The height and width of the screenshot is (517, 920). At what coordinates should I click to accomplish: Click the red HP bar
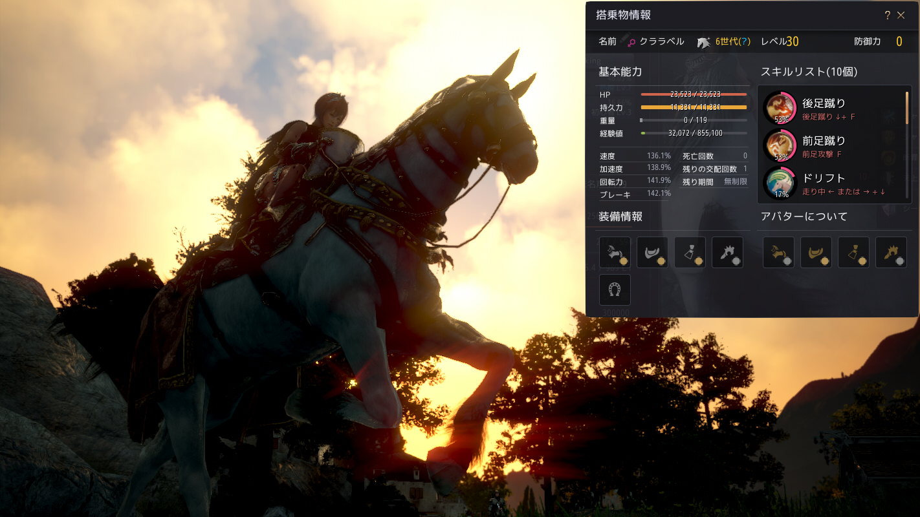click(694, 94)
